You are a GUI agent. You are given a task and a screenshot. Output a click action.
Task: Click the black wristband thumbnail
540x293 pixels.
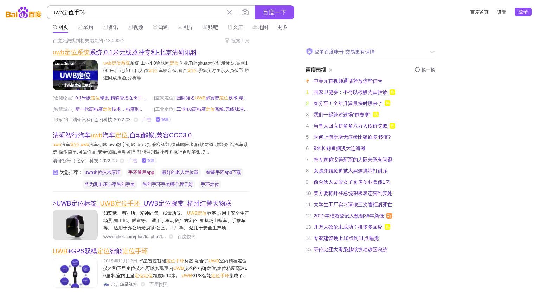coord(75,225)
